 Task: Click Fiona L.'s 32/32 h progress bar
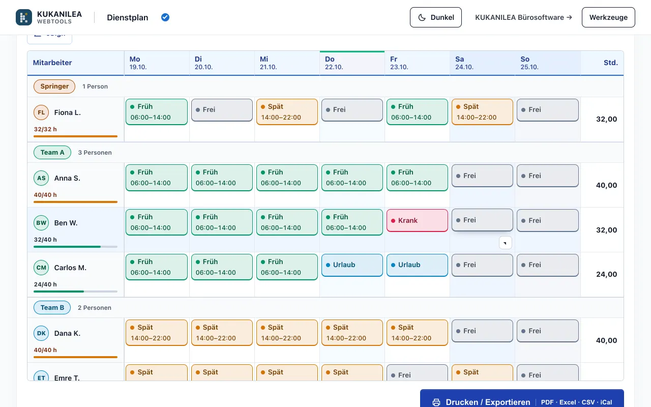[75, 136]
